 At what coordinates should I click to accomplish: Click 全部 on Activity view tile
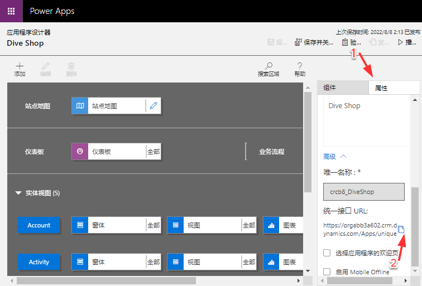pyautogui.click(x=249, y=262)
